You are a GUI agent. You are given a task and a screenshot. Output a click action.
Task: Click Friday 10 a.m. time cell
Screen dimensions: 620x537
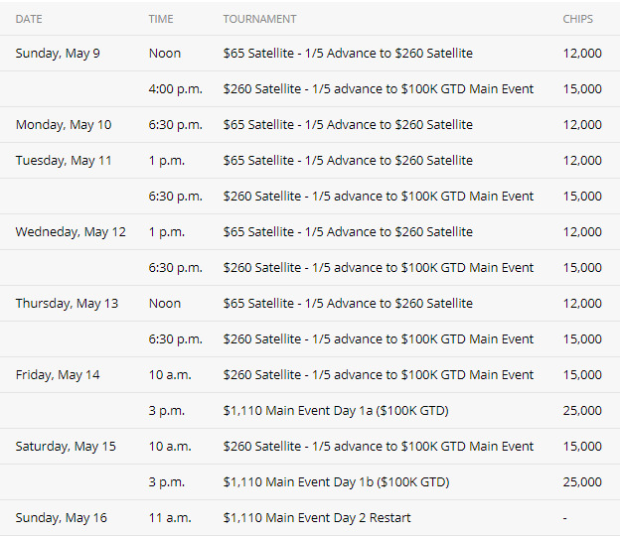[170, 375]
